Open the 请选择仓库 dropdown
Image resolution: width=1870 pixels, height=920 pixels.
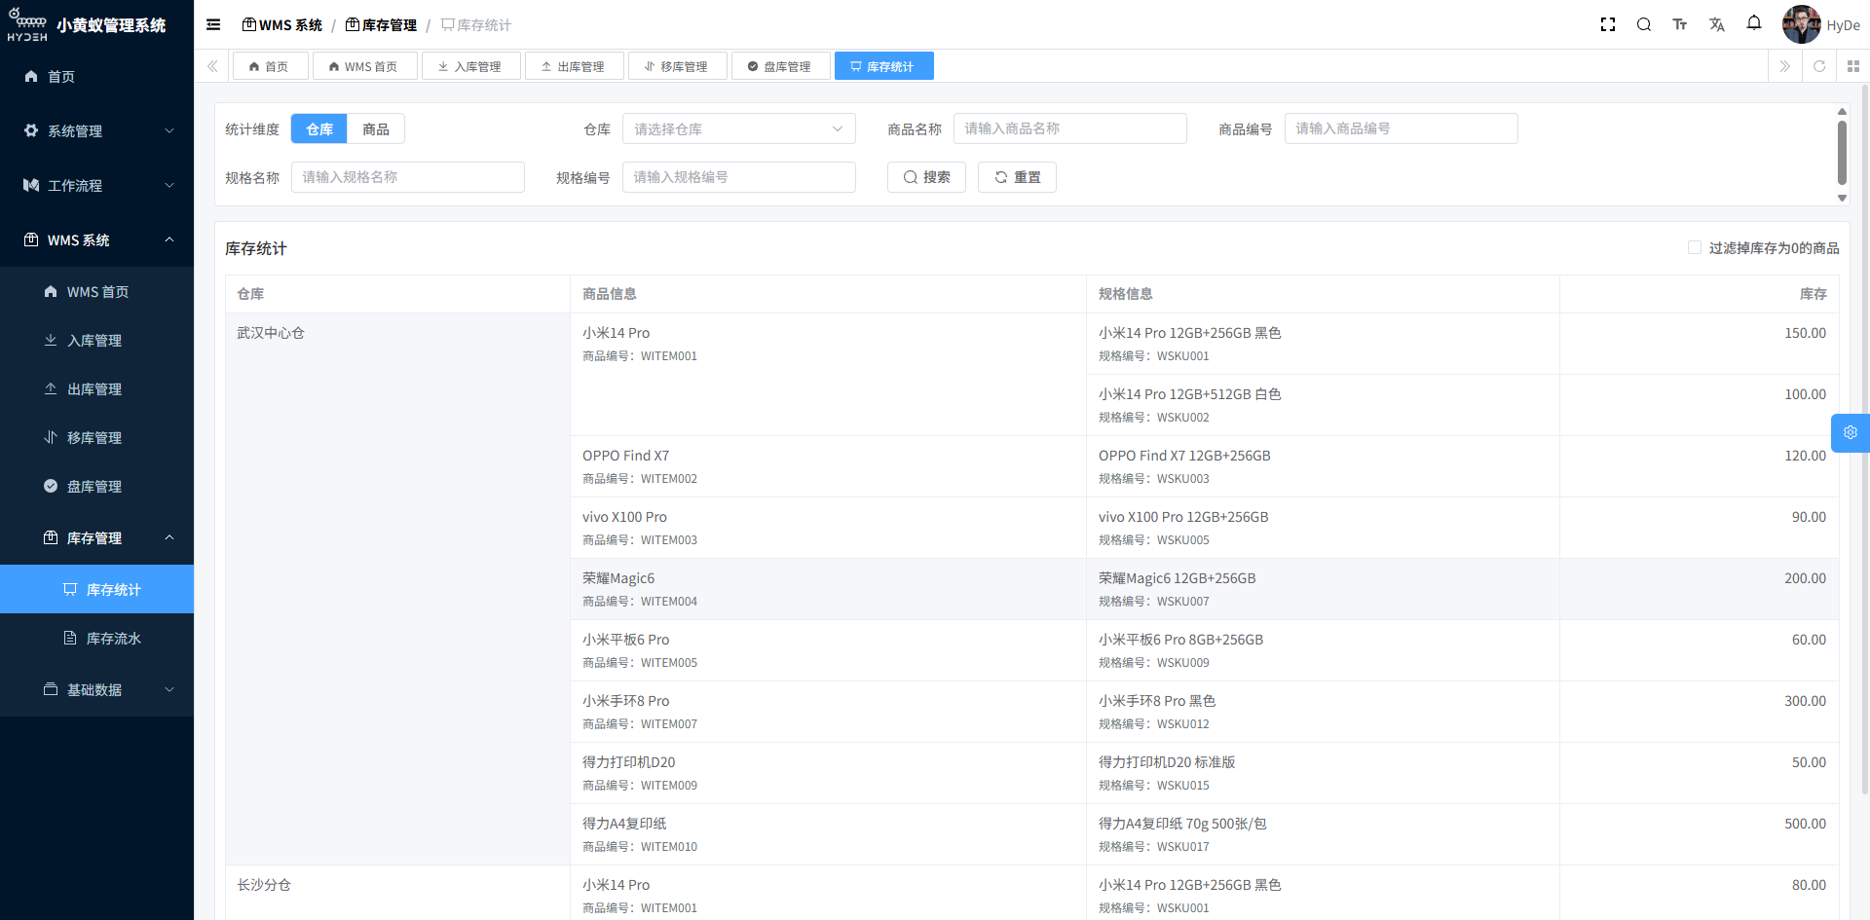[x=738, y=129]
